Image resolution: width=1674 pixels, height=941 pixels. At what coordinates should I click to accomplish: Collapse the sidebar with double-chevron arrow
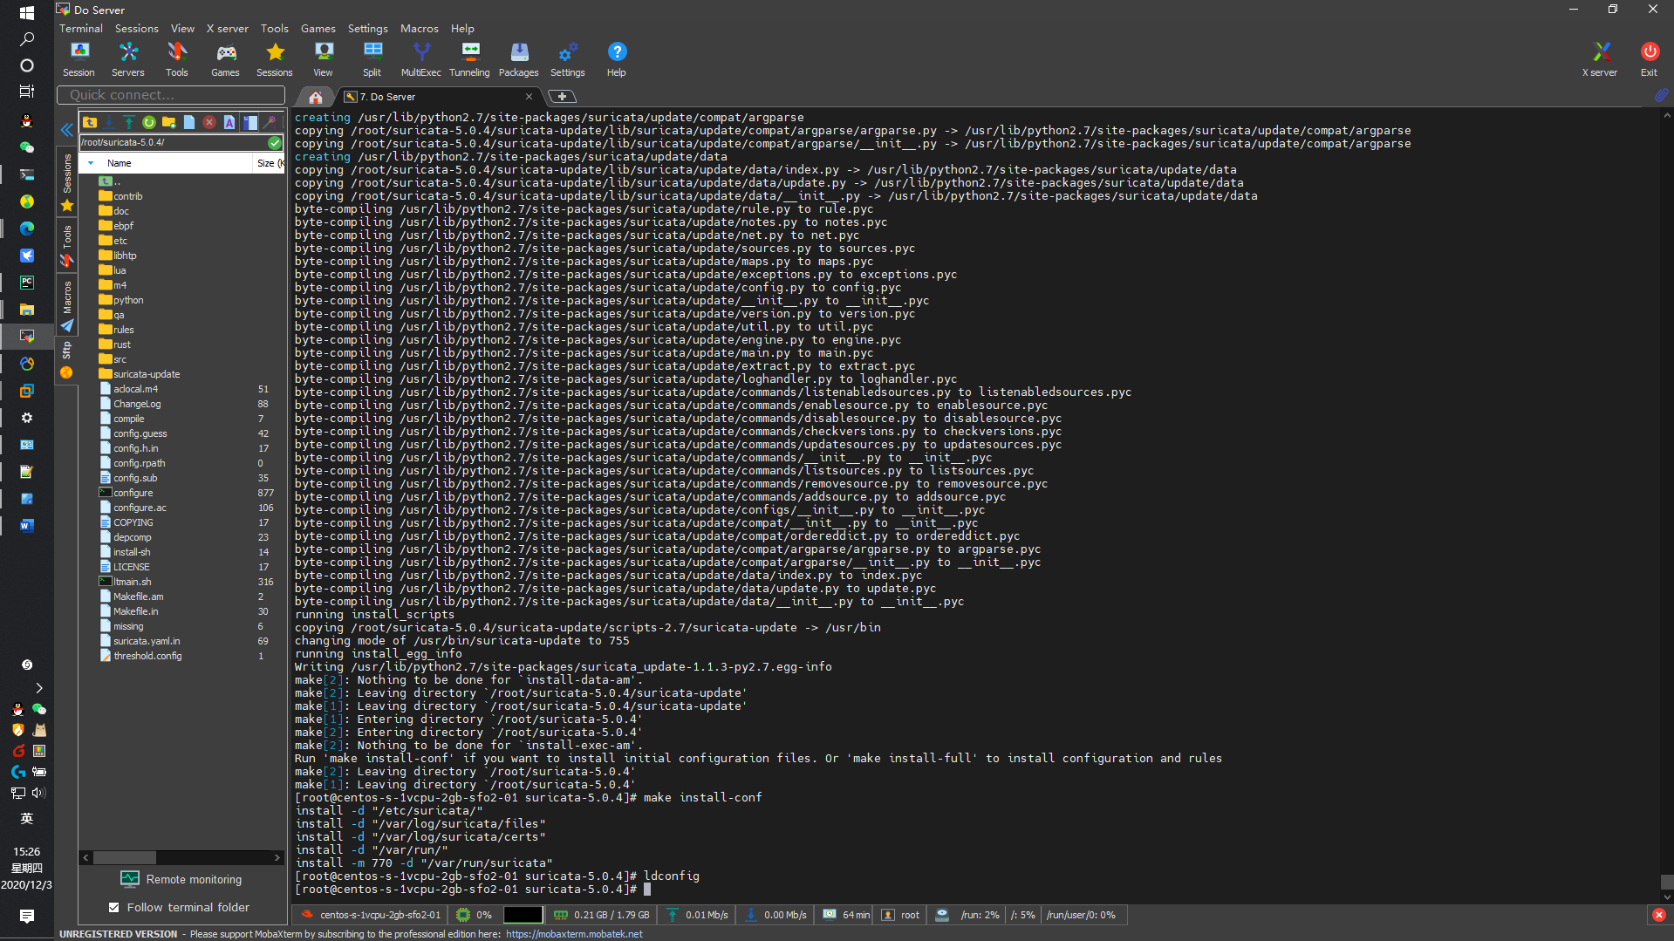67,130
